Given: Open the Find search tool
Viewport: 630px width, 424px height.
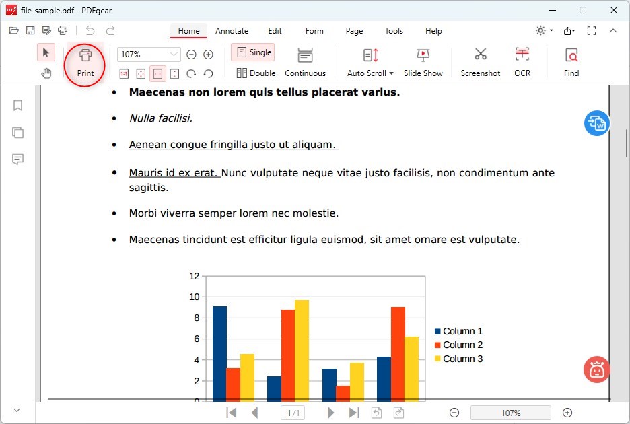Looking at the screenshot, I should [x=571, y=63].
